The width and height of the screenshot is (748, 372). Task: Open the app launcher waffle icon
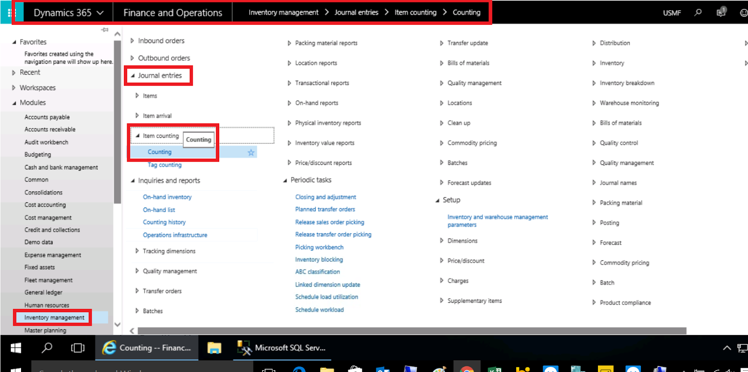pos(12,13)
